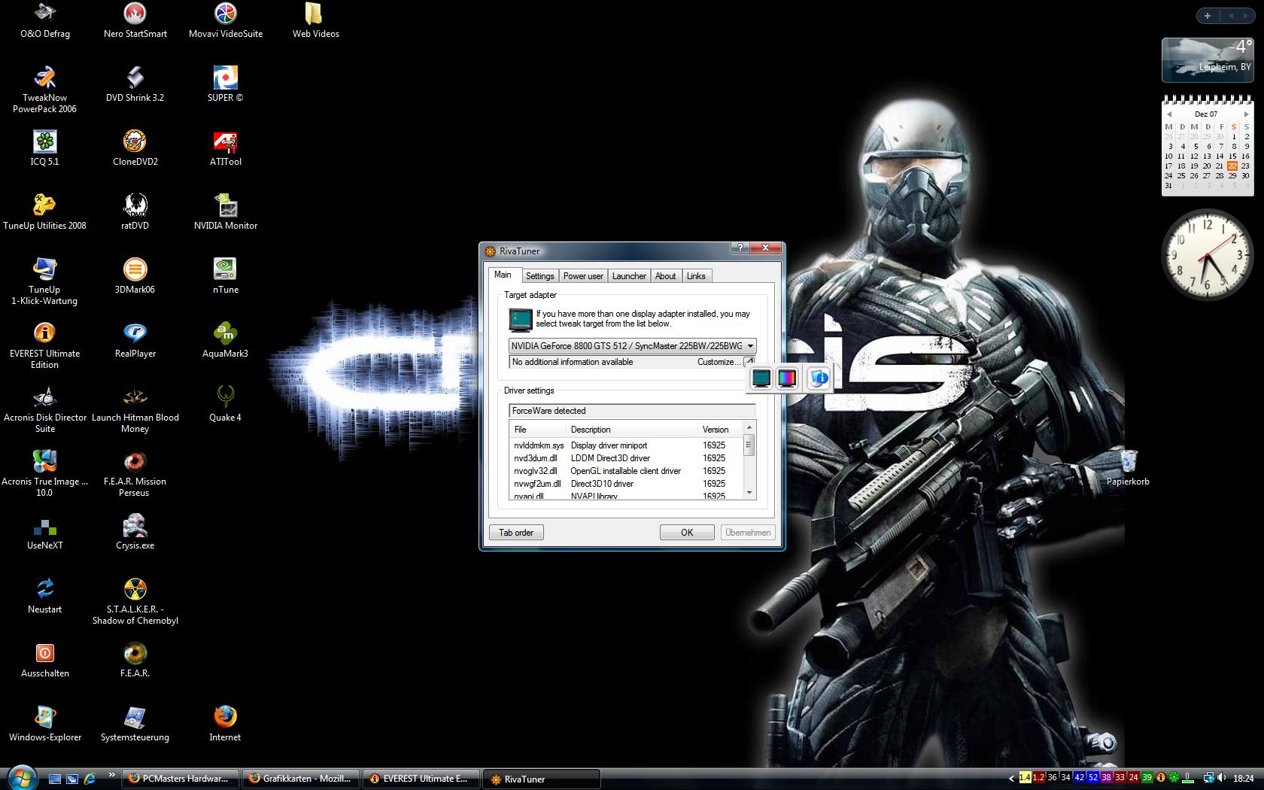1264x790 pixels.
Task: Click driver list scrollbar down arrow
Action: click(x=749, y=493)
